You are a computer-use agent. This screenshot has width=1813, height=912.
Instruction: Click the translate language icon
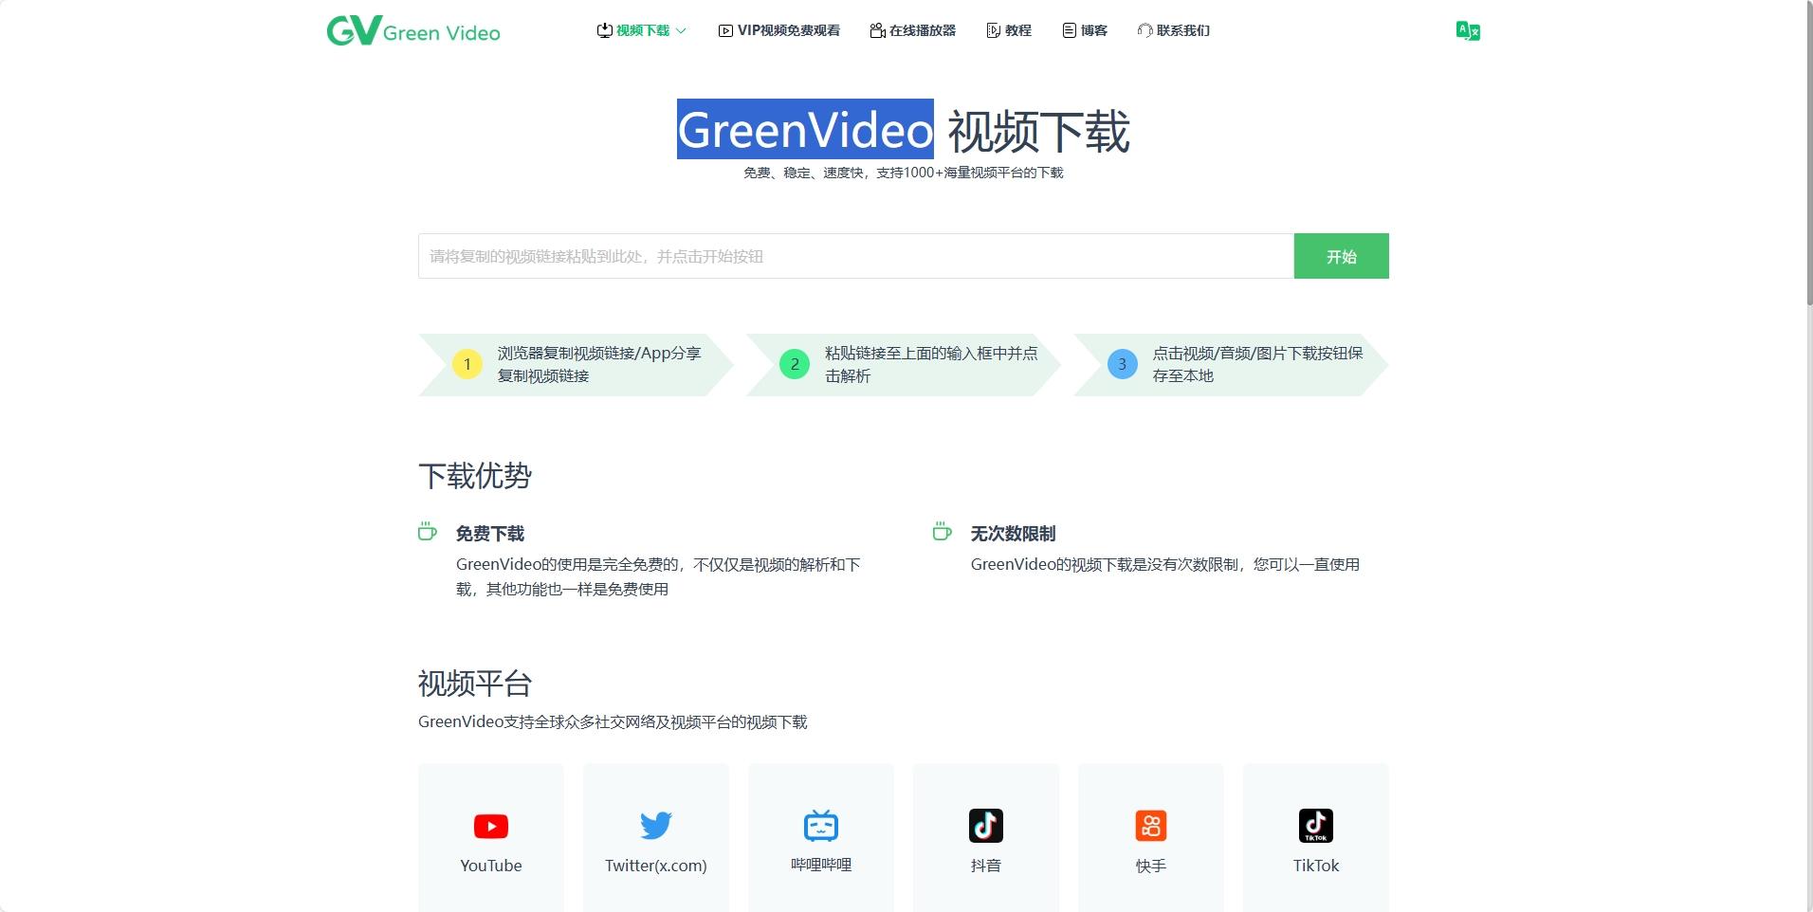(x=1468, y=30)
